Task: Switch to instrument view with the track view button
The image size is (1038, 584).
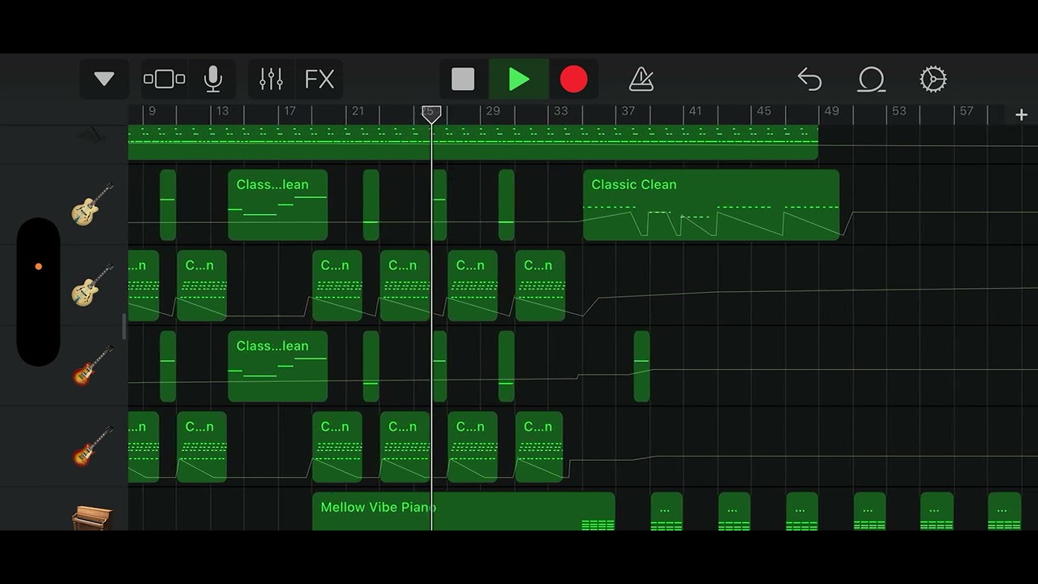Action: pyautogui.click(x=165, y=79)
